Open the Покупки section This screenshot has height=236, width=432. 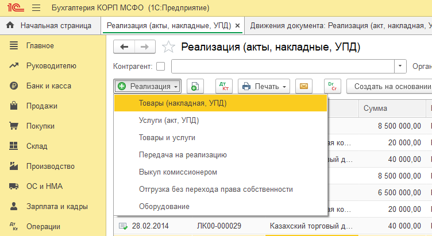(40, 126)
